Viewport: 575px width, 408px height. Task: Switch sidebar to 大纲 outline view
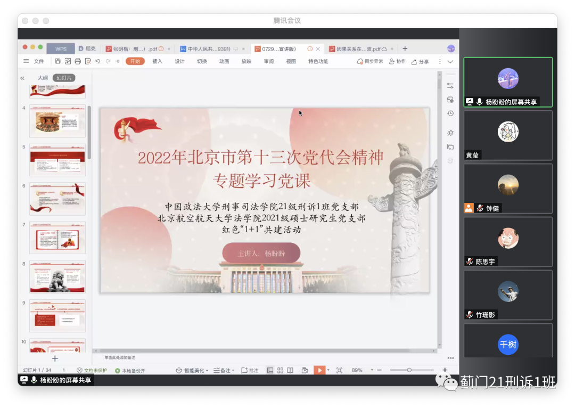point(43,78)
